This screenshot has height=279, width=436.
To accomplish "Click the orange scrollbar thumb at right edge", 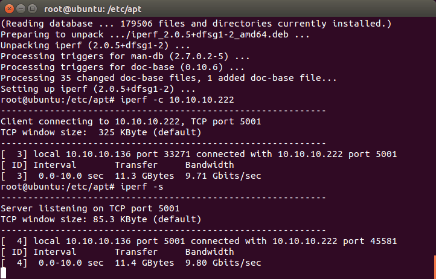I will (x=434, y=265).
